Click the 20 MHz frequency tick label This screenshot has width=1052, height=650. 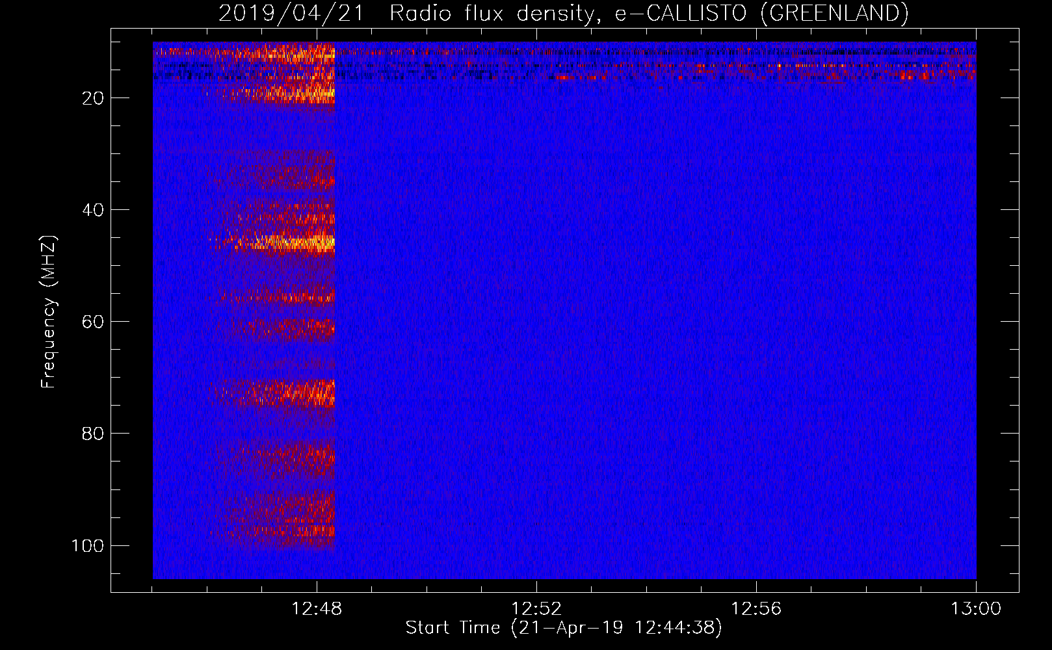pyautogui.click(x=93, y=98)
